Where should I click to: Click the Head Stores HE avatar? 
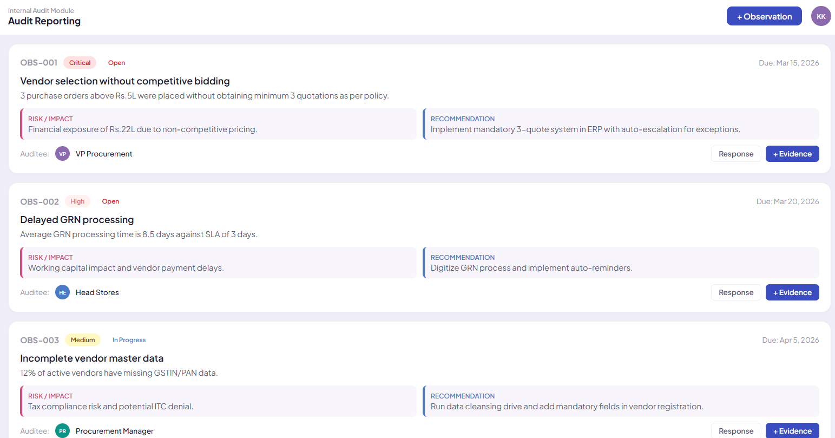tap(63, 292)
